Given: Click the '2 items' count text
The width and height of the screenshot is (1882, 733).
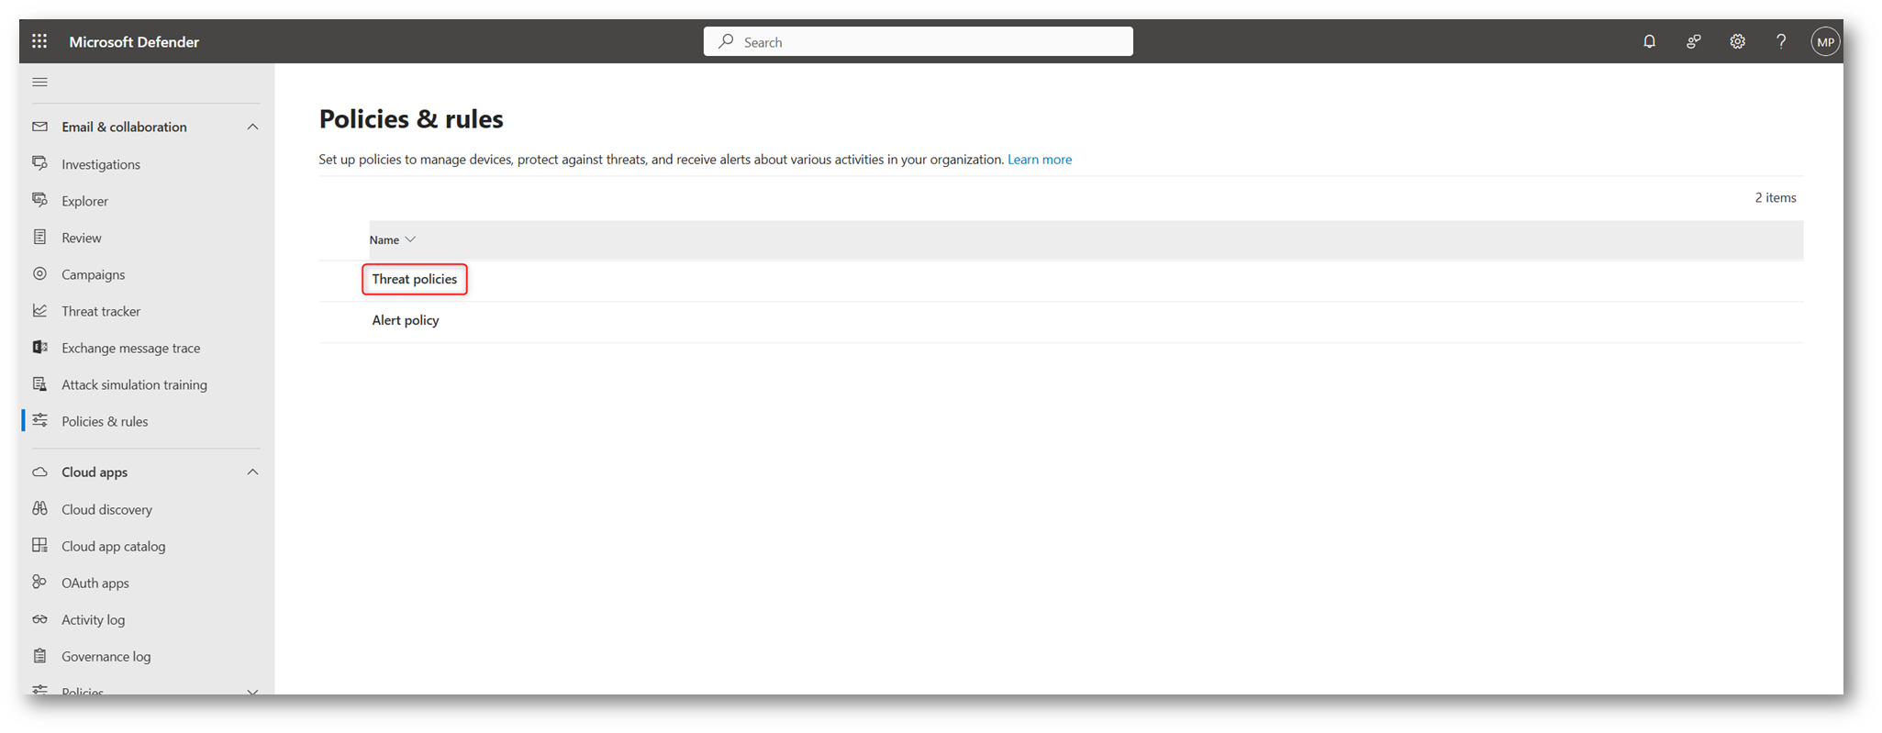Looking at the screenshot, I should coord(1776,197).
